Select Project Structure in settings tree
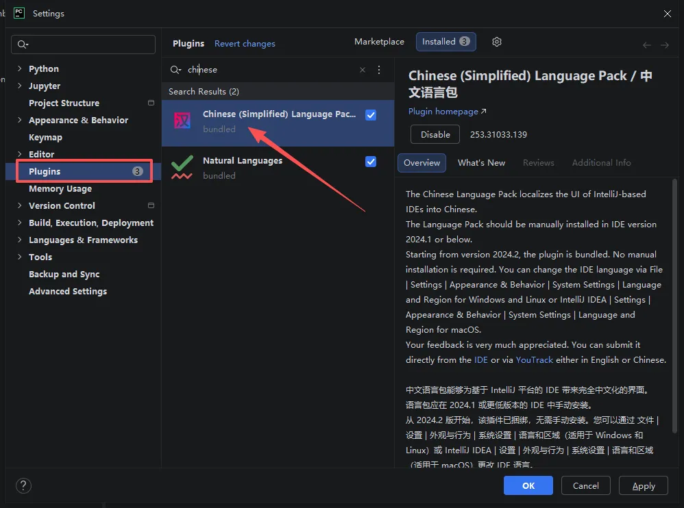The width and height of the screenshot is (684, 508). coord(64,103)
